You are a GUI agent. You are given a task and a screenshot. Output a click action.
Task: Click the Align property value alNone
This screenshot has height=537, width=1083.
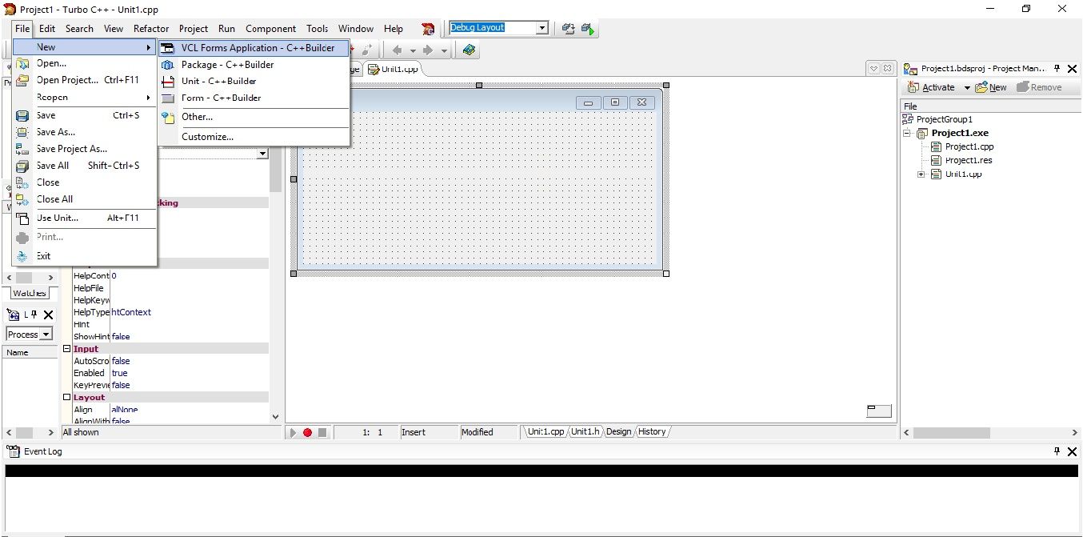click(189, 410)
